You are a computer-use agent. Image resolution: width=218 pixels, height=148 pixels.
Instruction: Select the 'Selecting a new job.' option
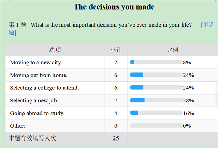[x=34, y=101]
